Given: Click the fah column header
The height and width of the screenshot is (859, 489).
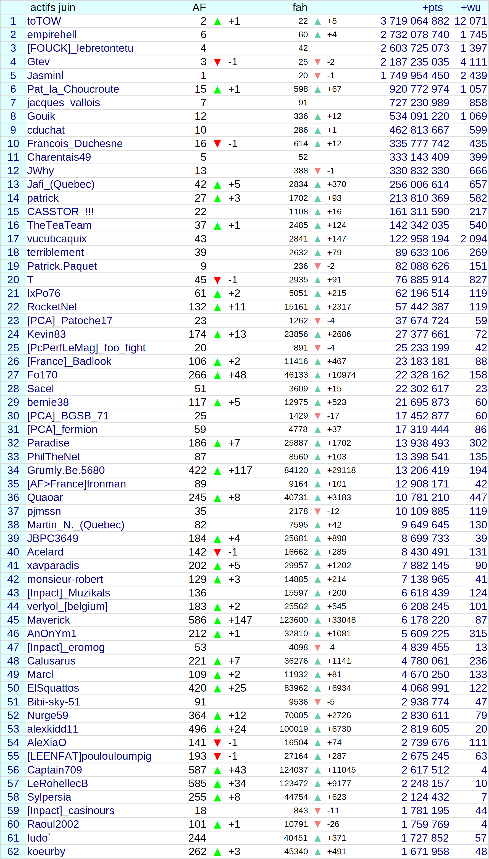Looking at the screenshot, I should 300,7.
